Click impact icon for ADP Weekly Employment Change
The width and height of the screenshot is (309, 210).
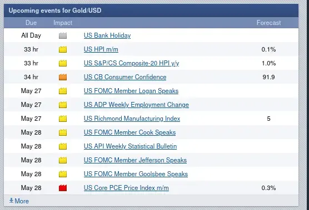click(63, 105)
